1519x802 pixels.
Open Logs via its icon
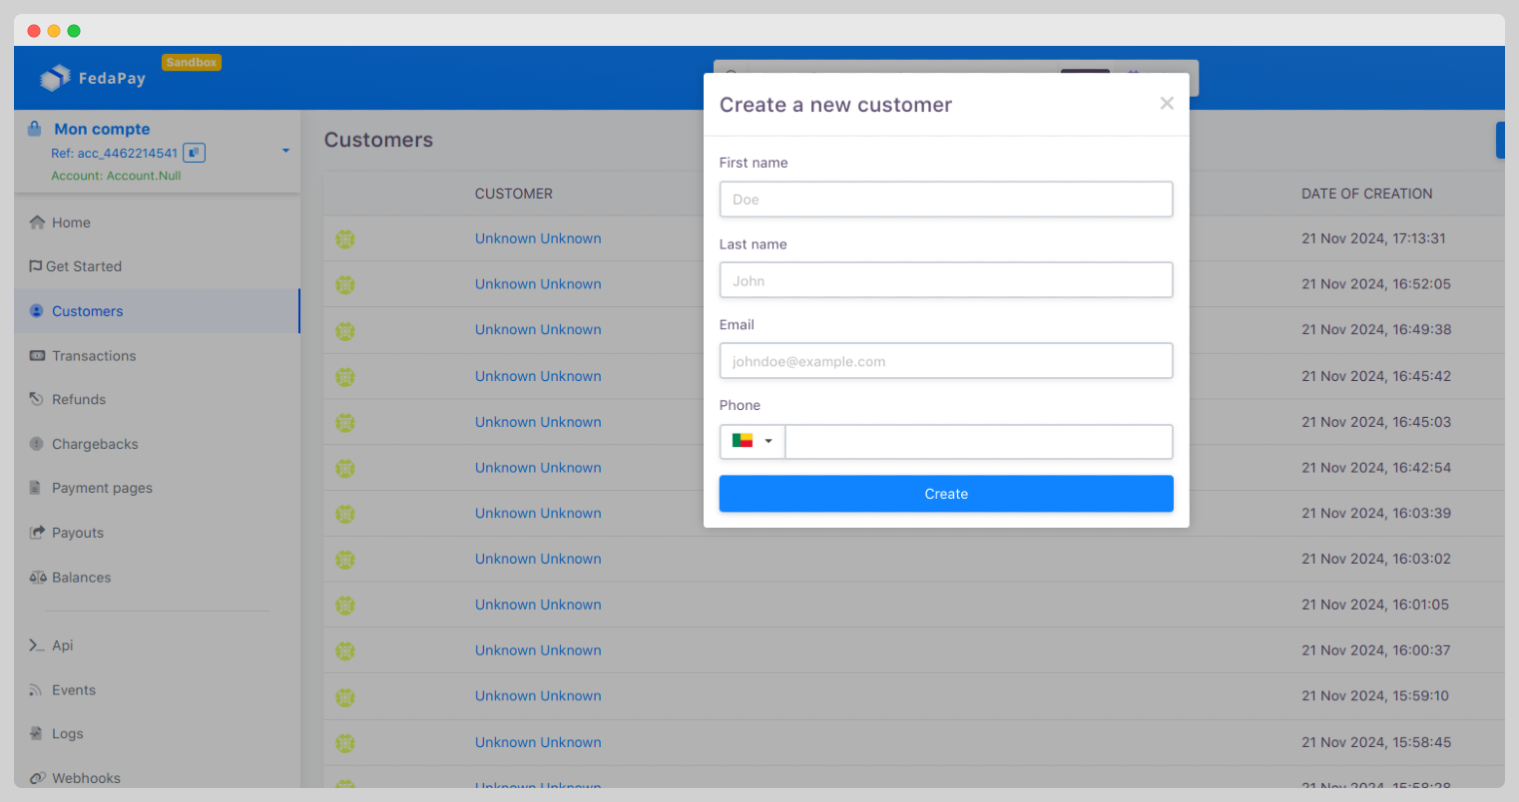(x=35, y=733)
